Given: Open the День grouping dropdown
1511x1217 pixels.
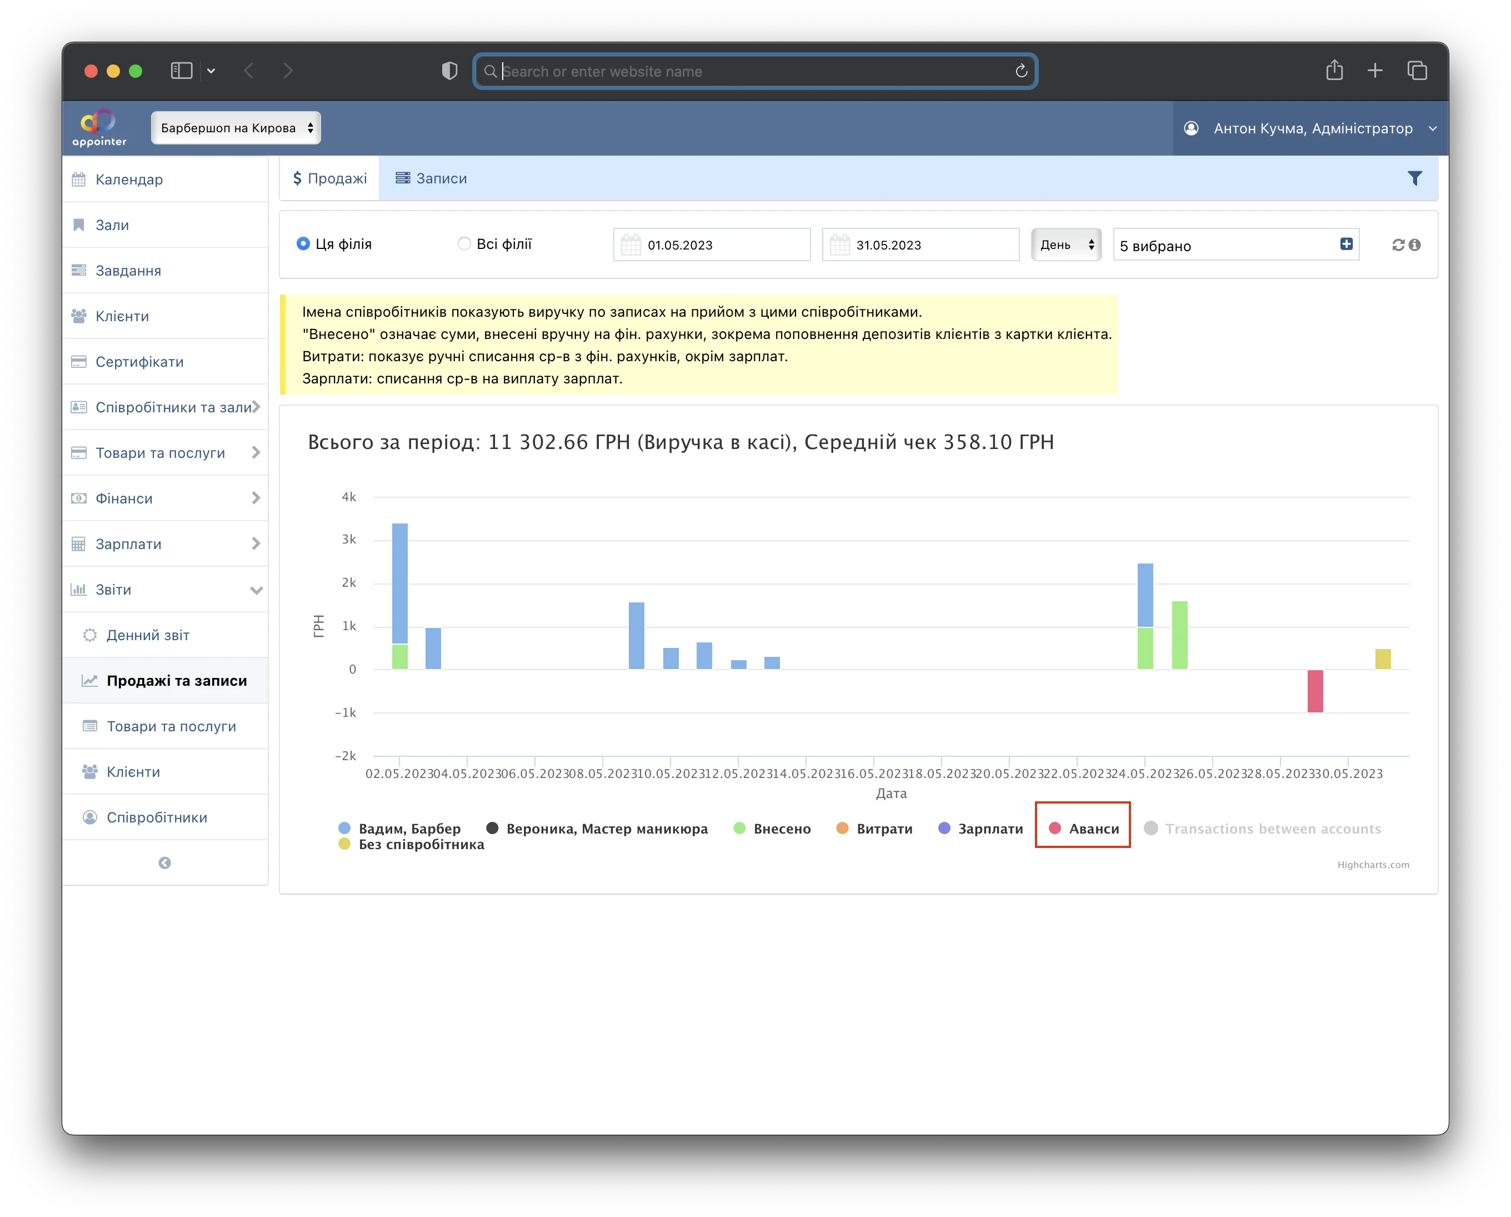Looking at the screenshot, I should (x=1066, y=245).
